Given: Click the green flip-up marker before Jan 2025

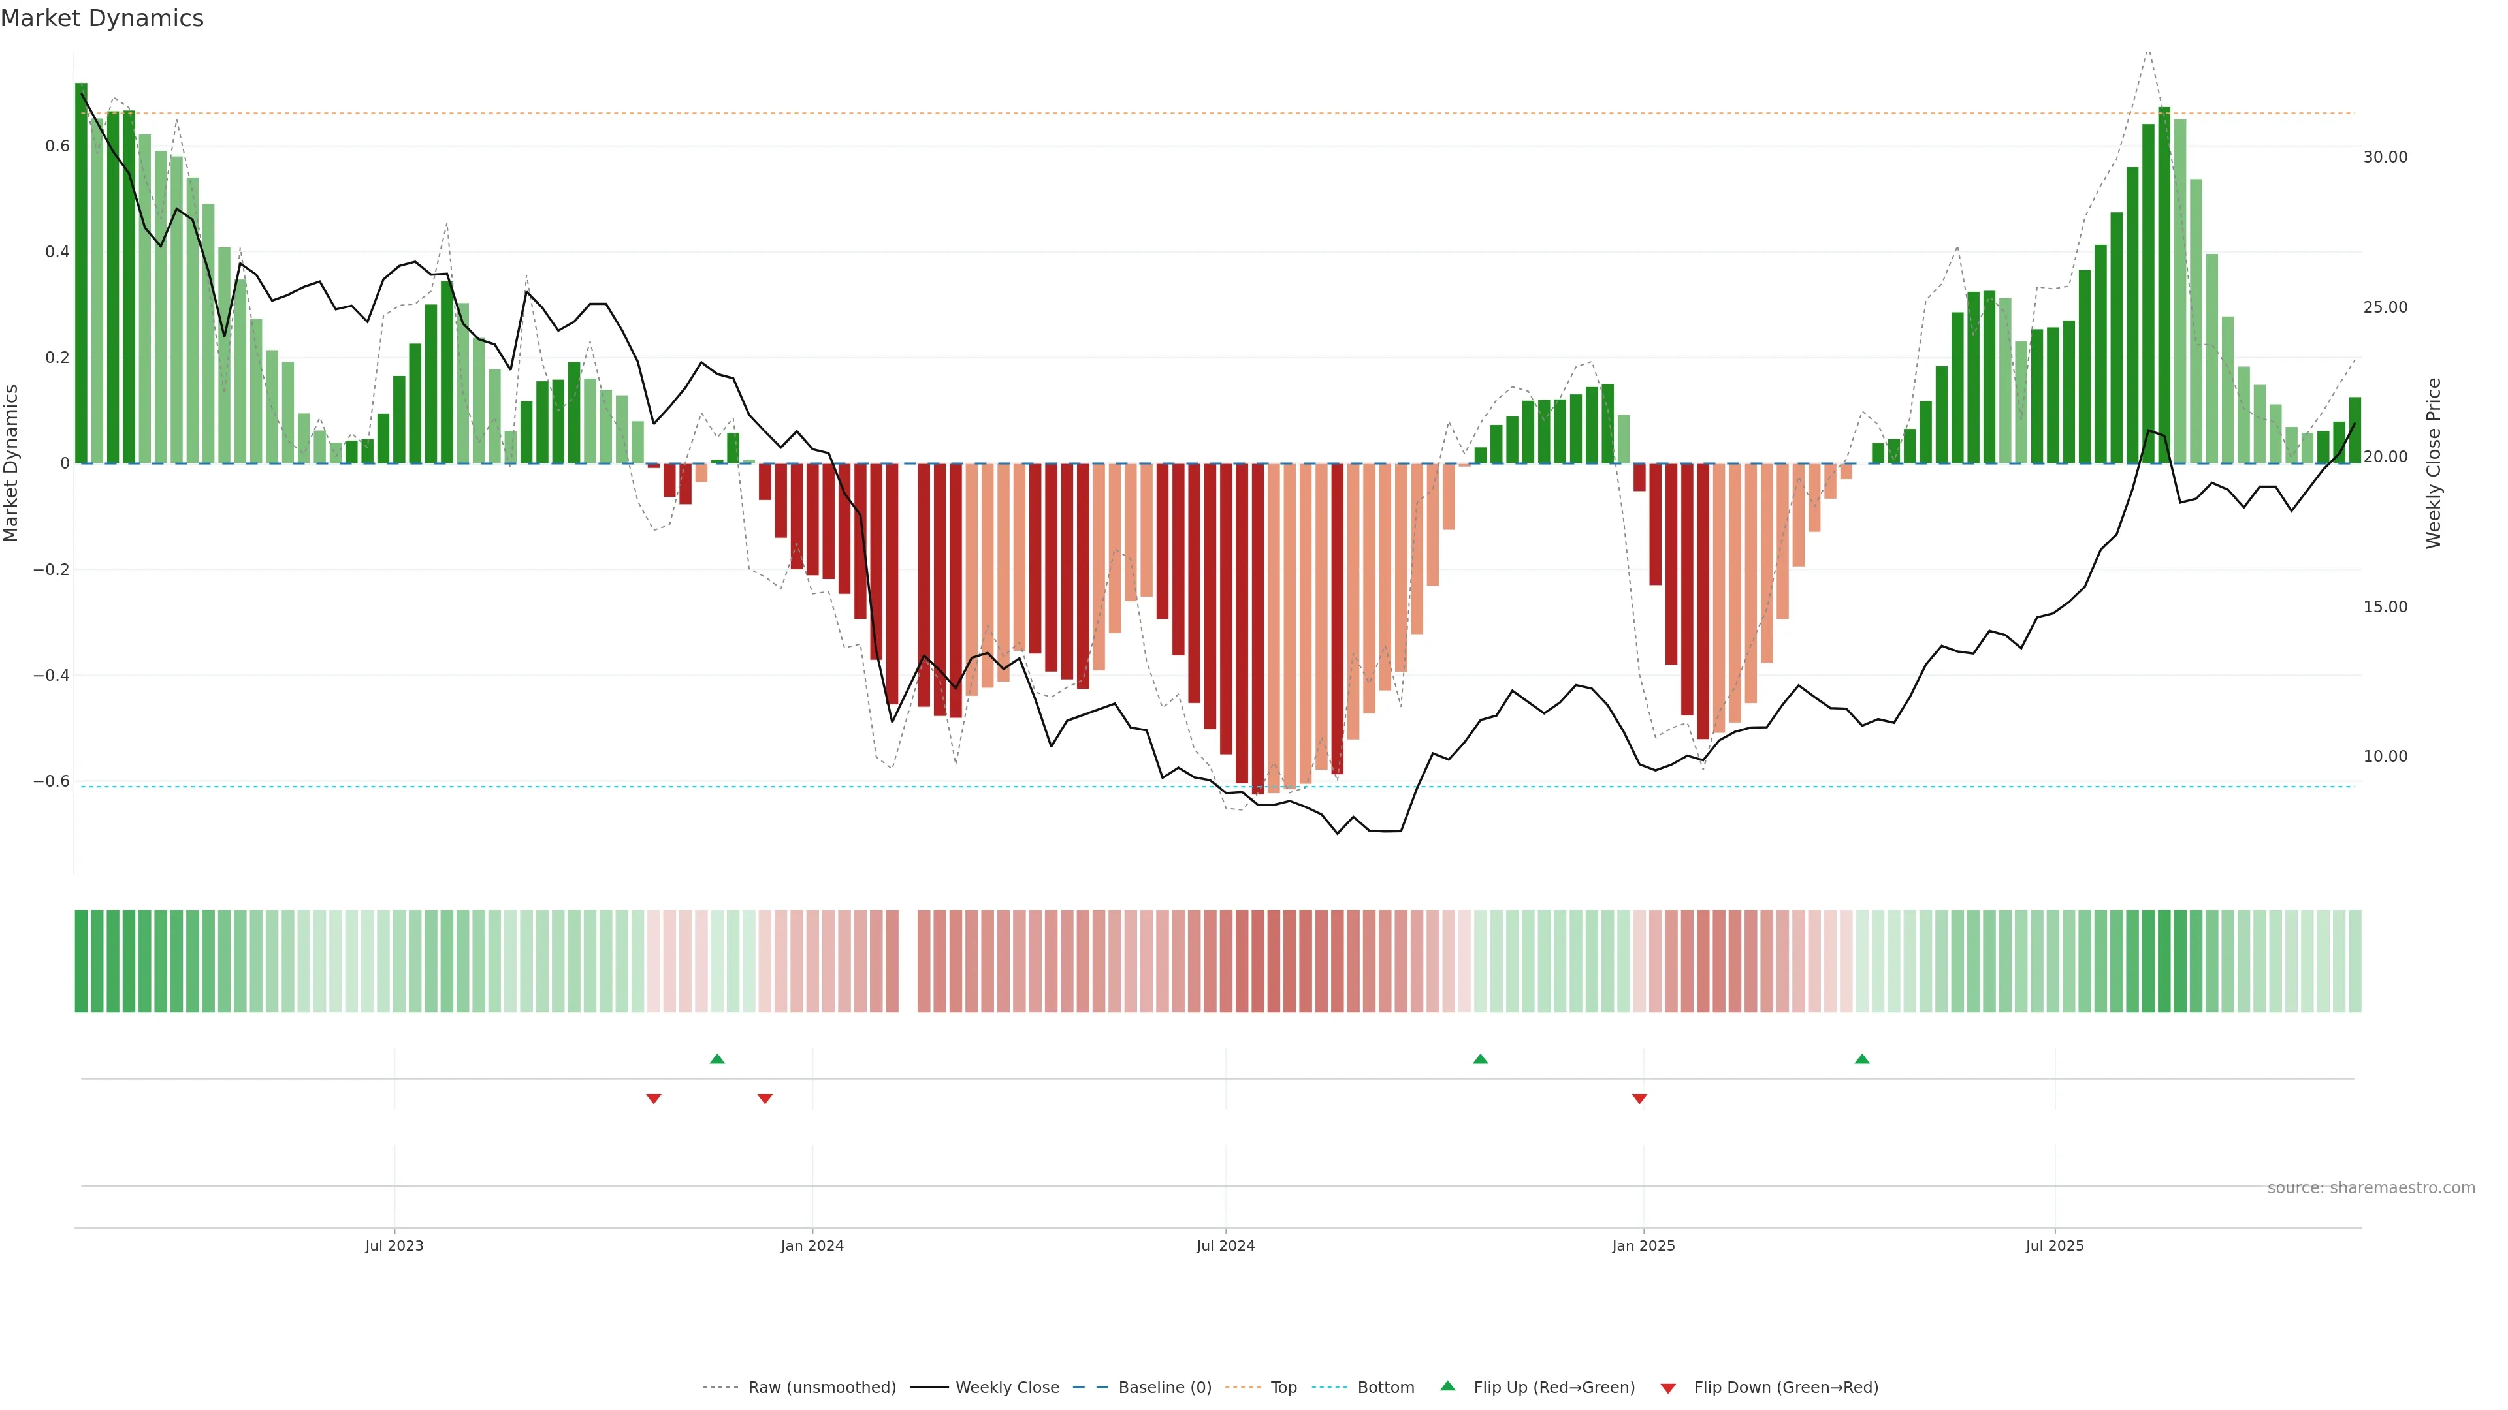Looking at the screenshot, I should (1480, 1059).
